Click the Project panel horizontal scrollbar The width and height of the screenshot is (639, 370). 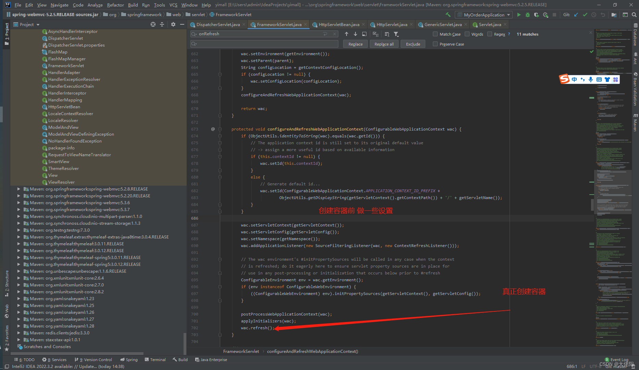coord(77,353)
